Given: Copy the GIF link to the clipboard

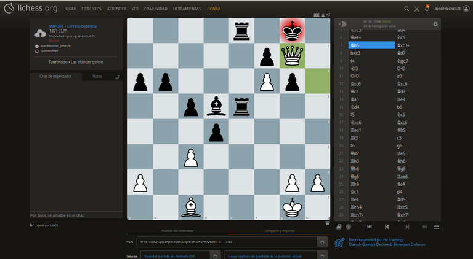Looking at the screenshot, I should (x=215, y=256).
